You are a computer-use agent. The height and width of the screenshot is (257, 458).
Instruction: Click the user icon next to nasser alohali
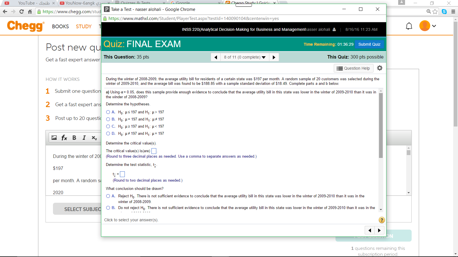(334, 29)
